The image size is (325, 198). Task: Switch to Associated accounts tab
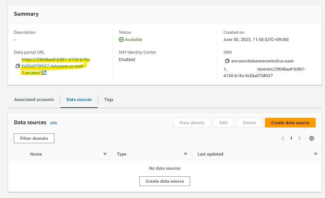pyautogui.click(x=34, y=99)
